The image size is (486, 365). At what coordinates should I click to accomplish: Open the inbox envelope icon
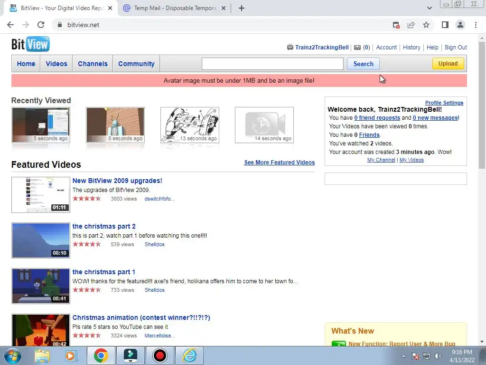click(x=357, y=48)
